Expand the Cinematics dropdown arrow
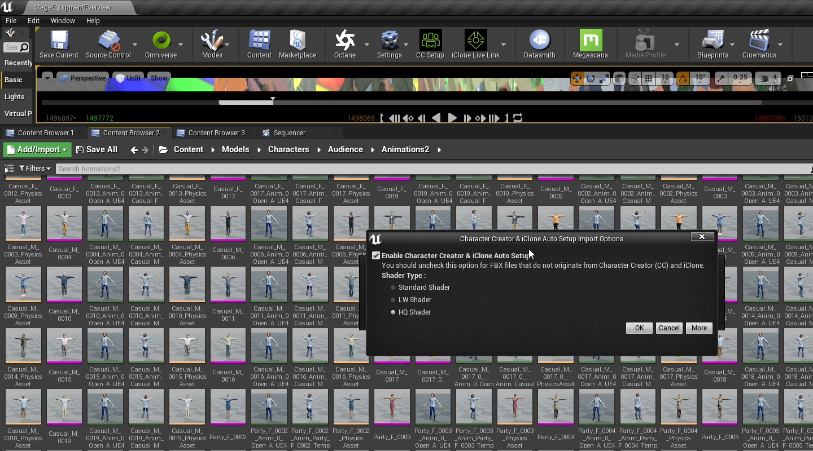This screenshot has width=813, height=451. tap(780, 44)
